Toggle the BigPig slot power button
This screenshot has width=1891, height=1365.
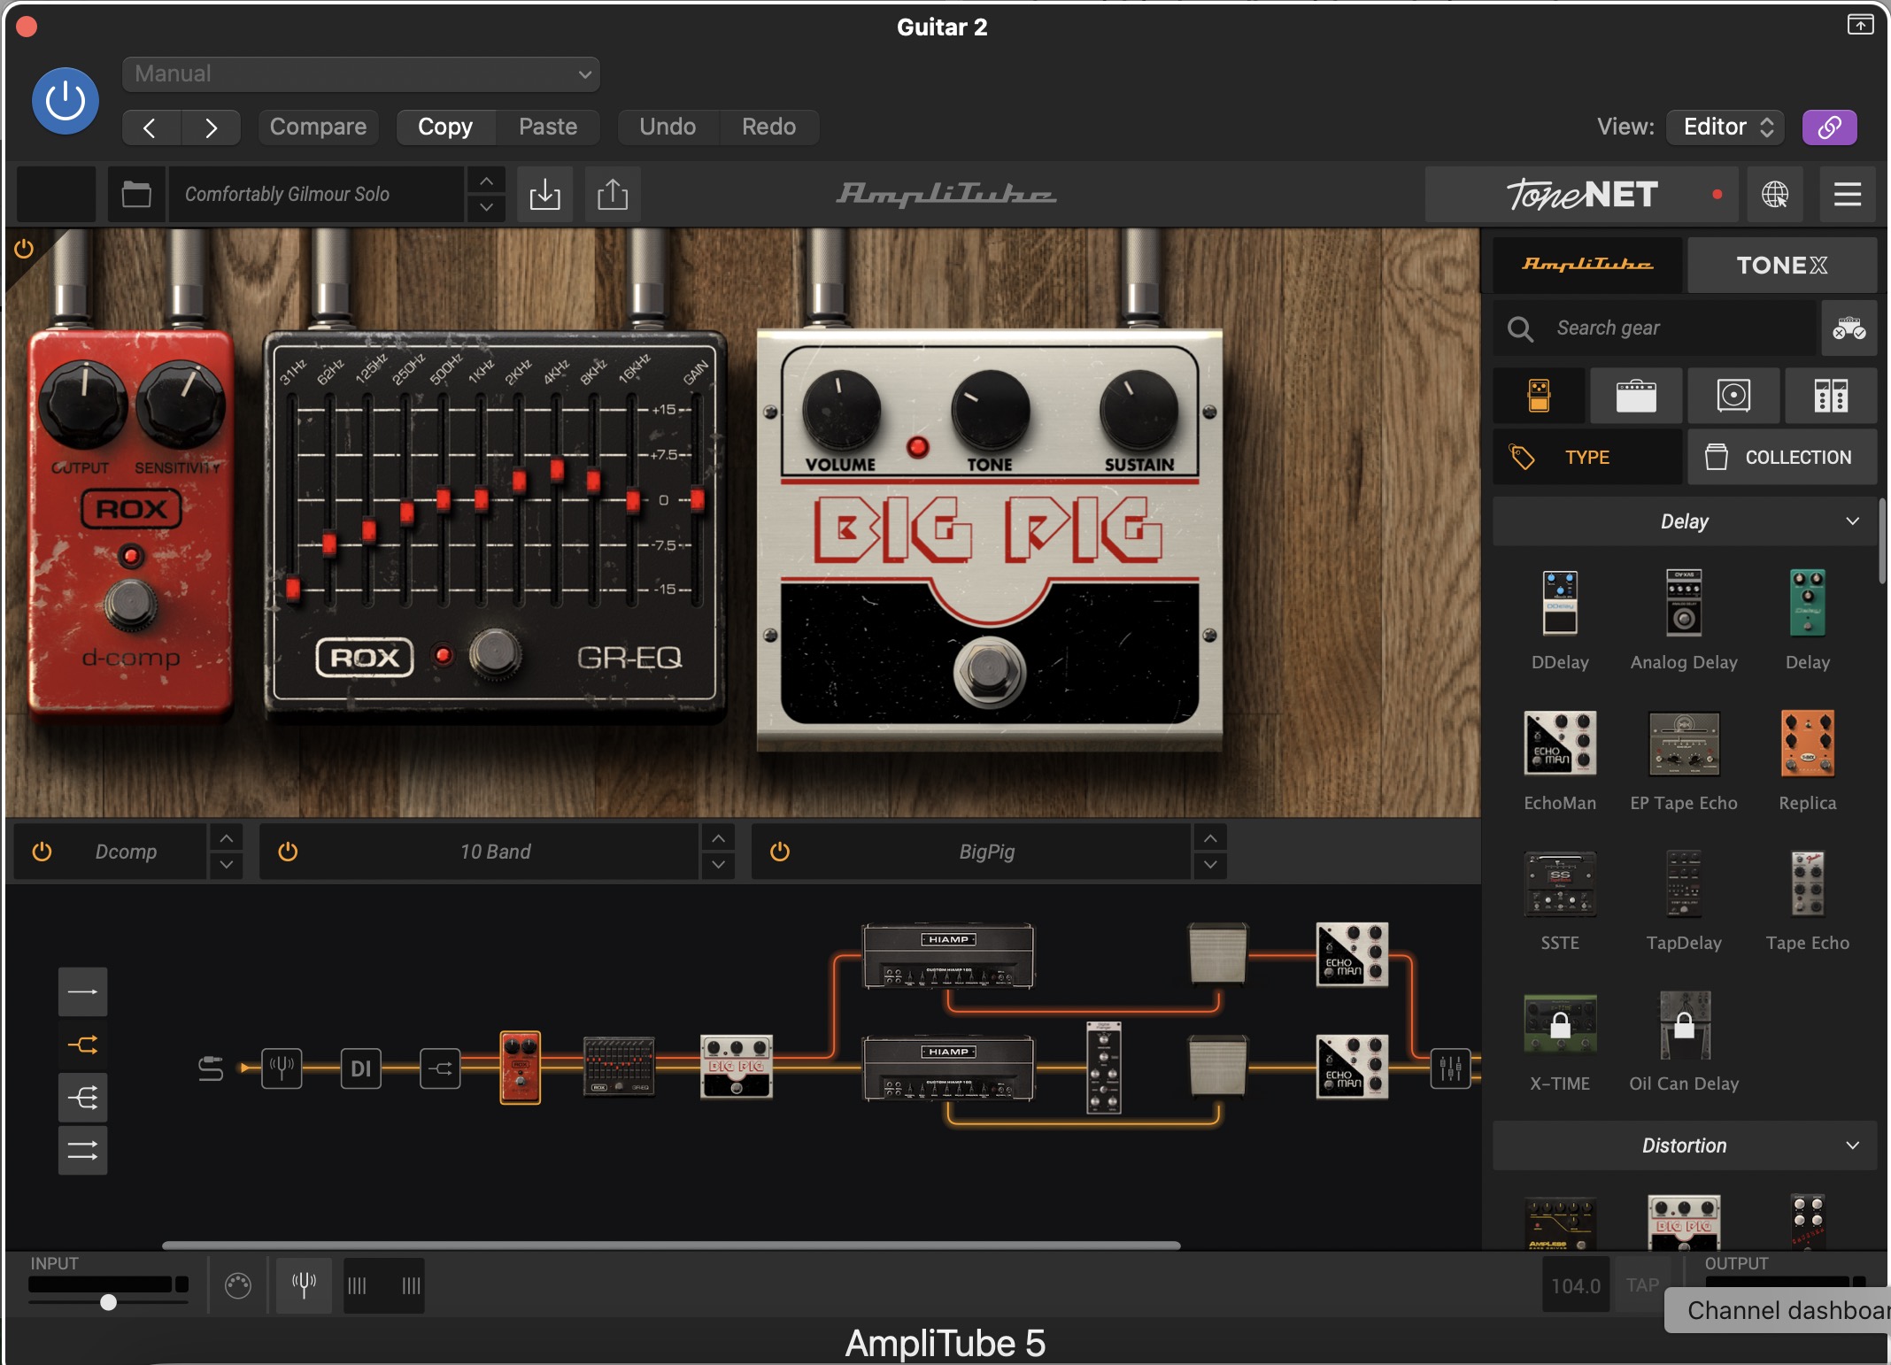[x=780, y=852]
